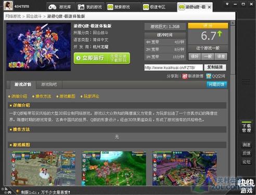Share to QQ空间
Viewport: 256px width, 195px height.
[x=215, y=76]
